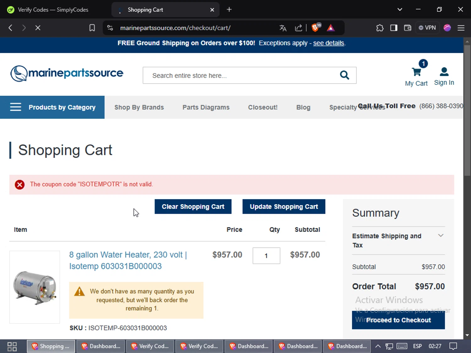Click Clear Shopping Cart button
471x353 pixels.
tap(193, 206)
